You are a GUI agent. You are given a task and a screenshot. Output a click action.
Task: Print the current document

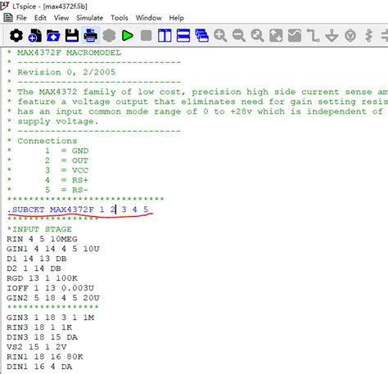pyautogui.click(x=91, y=36)
